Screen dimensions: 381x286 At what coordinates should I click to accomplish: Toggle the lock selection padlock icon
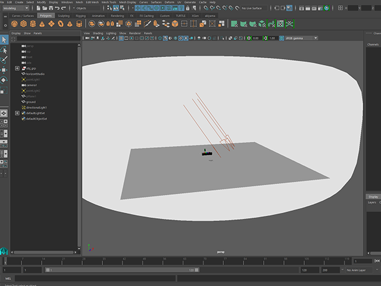coord(188,8)
